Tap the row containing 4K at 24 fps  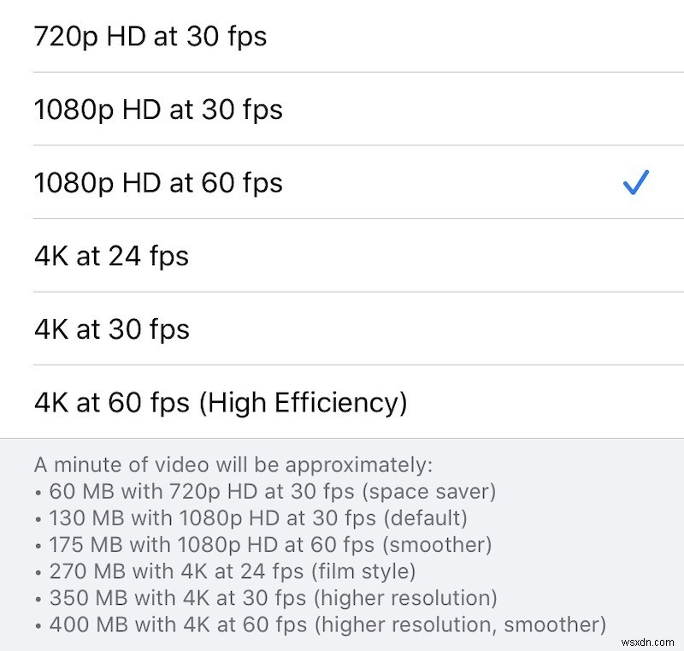(x=342, y=256)
